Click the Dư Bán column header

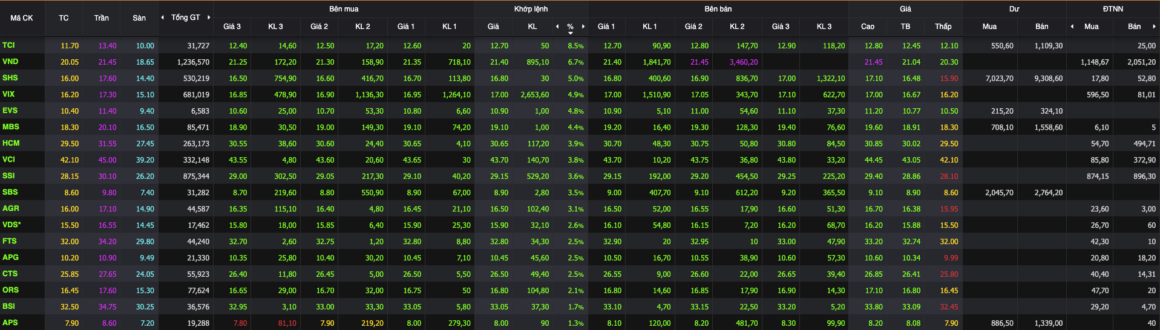click(x=1042, y=27)
